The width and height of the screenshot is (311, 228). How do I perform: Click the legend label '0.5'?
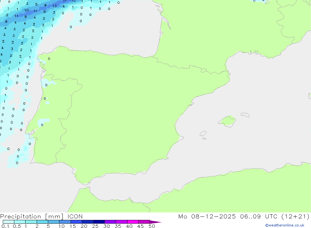coord(17,226)
